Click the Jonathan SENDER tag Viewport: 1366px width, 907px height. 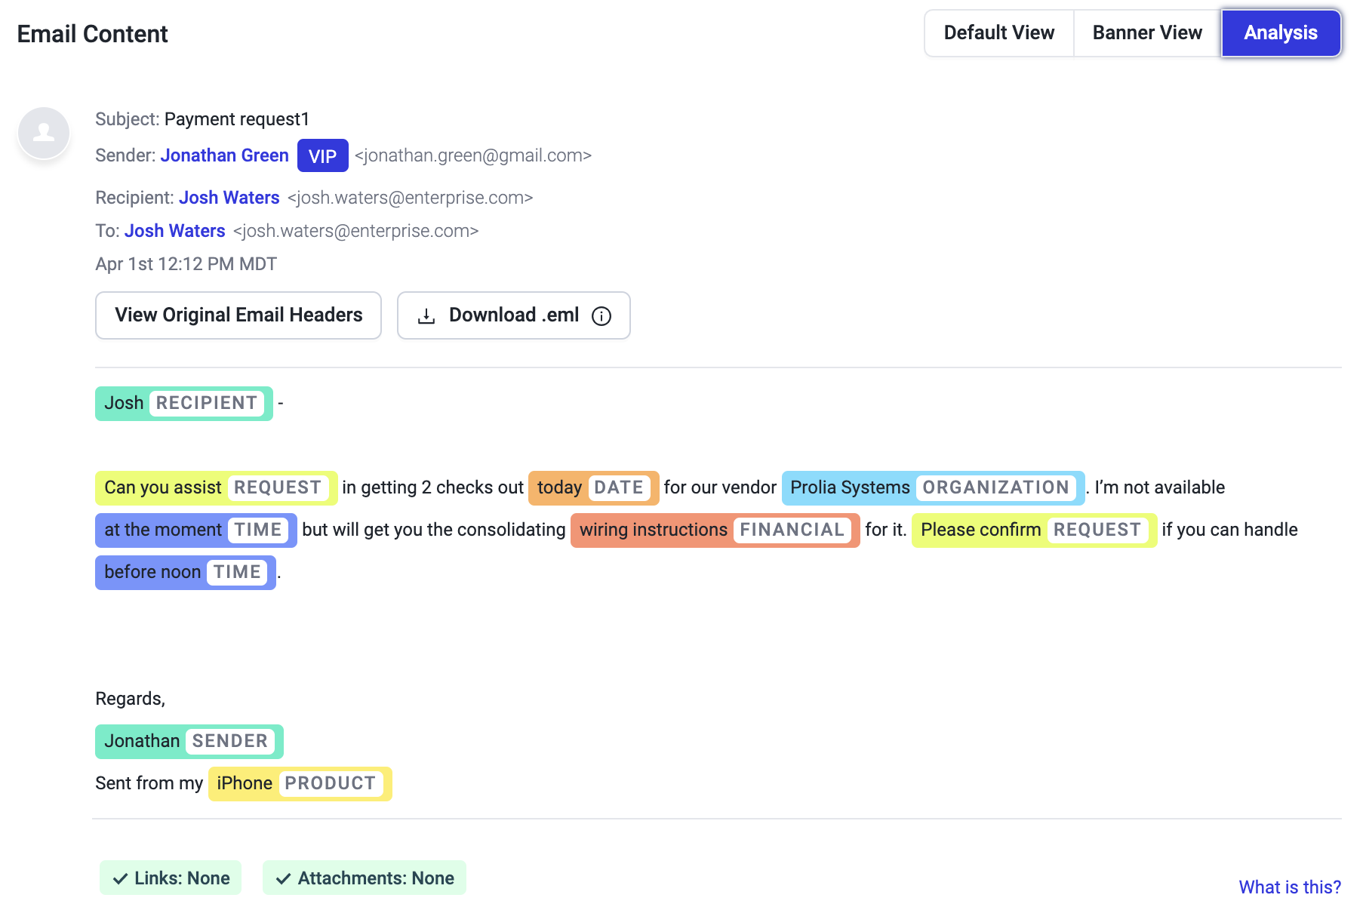click(x=189, y=742)
